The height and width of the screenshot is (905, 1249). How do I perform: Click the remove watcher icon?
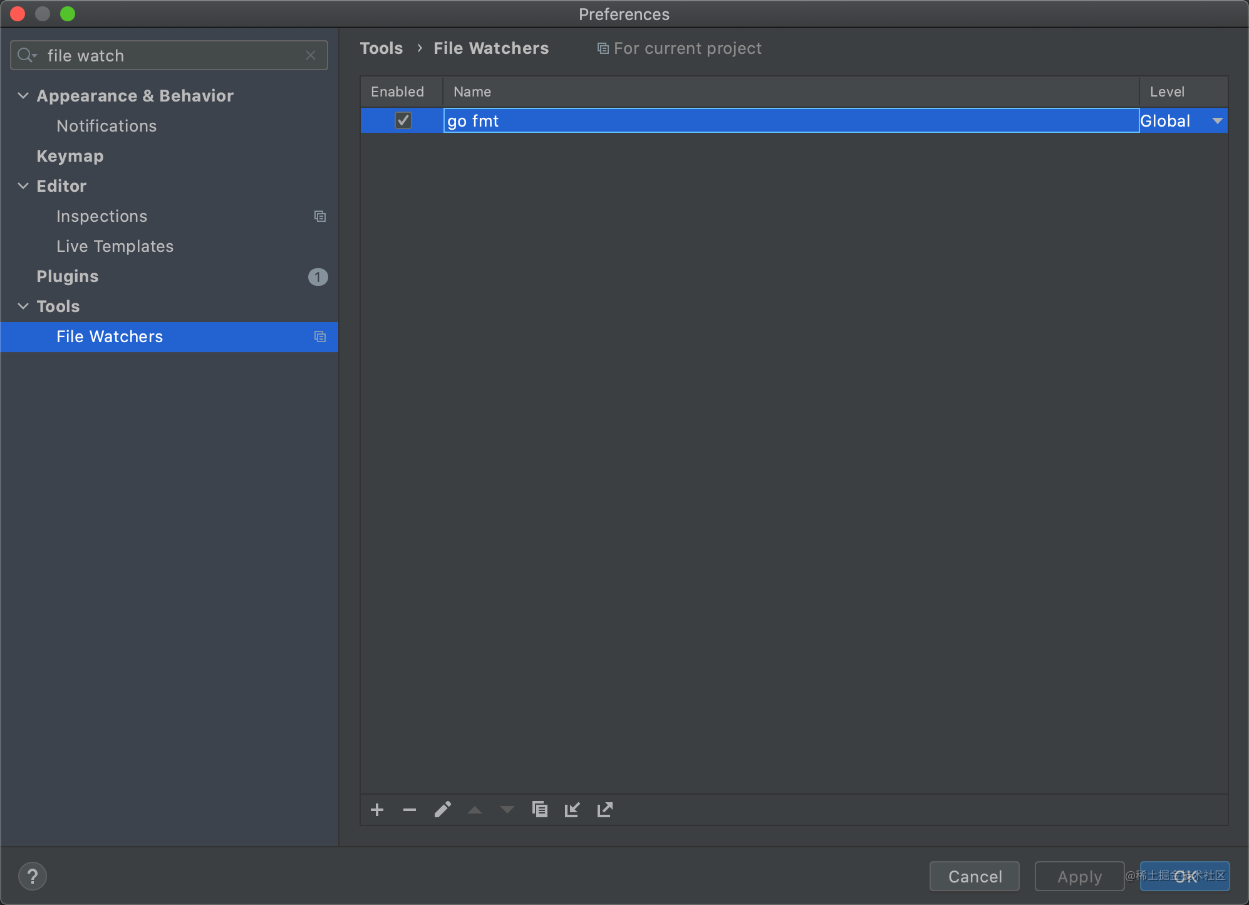(408, 810)
